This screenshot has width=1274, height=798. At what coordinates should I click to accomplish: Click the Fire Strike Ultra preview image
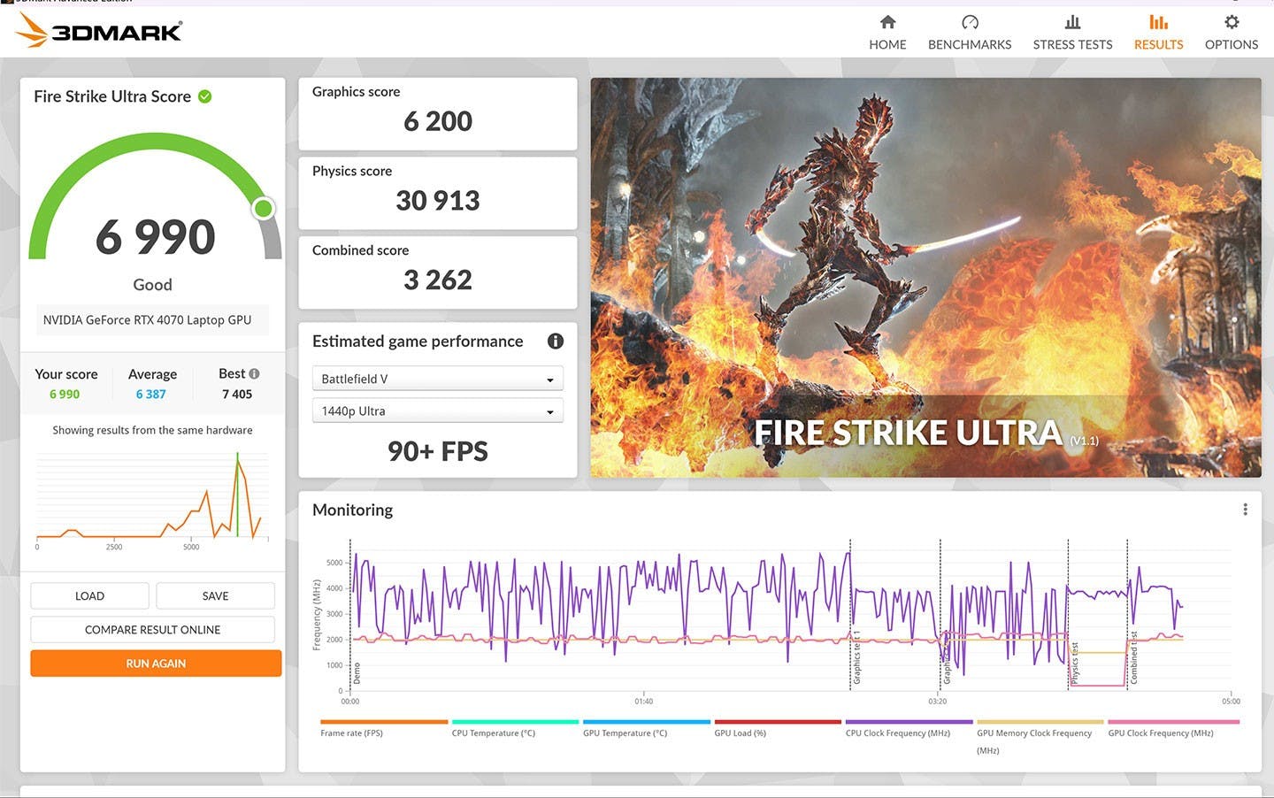pos(925,277)
